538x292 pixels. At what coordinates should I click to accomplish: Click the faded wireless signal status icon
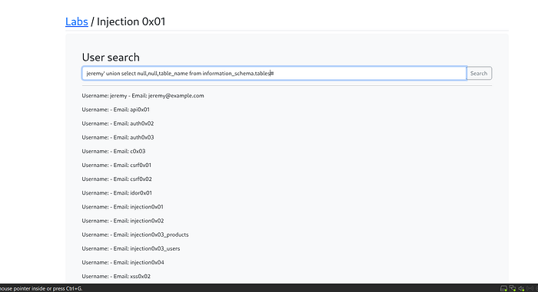point(530,288)
